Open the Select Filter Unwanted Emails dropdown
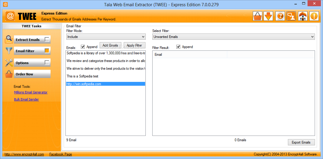Viewport: 323px width, 159px height. click(x=233, y=37)
